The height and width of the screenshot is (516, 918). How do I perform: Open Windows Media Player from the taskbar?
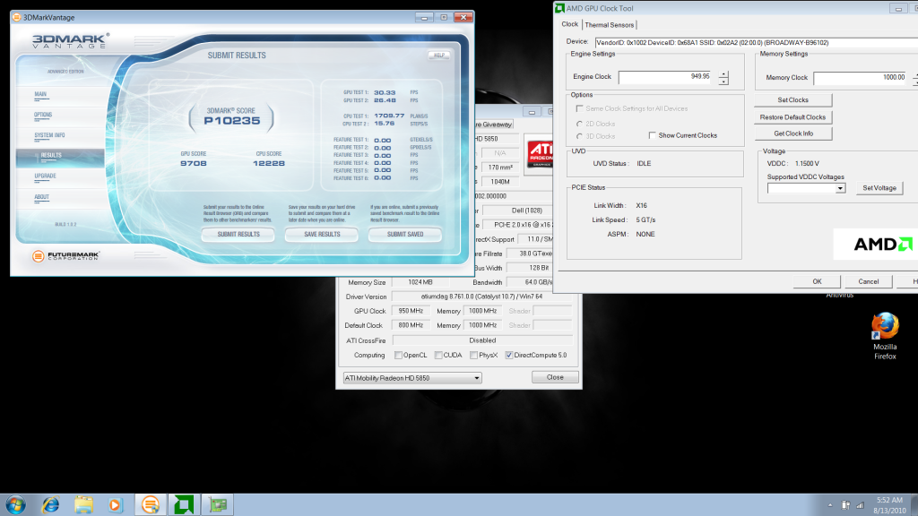click(x=116, y=504)
